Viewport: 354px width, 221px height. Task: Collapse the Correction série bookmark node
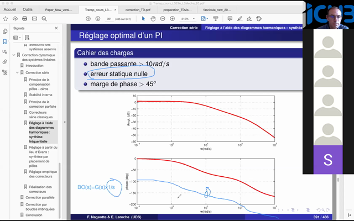[x=18, y=72]
